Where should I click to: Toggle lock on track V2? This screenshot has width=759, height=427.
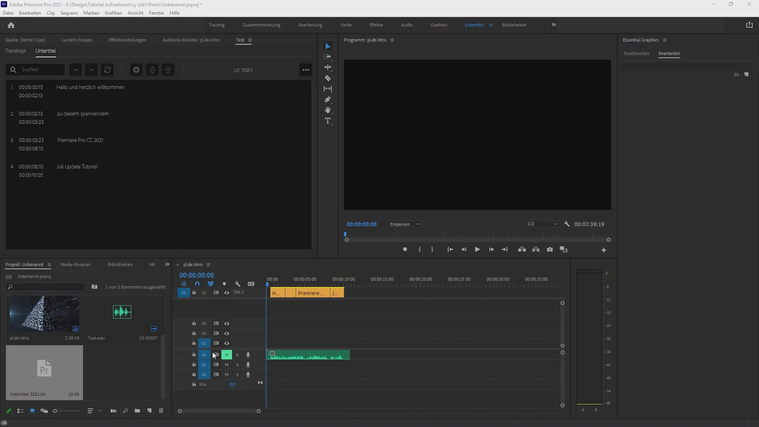[x=194, y=333]
